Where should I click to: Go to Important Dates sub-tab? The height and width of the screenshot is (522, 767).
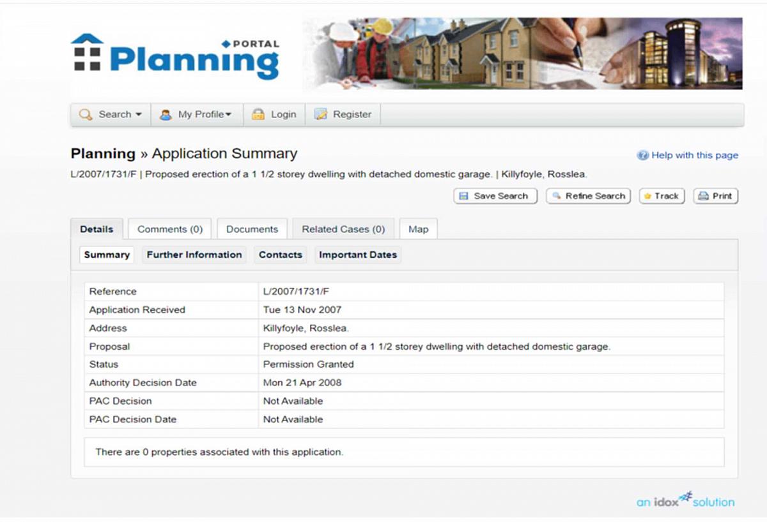point(358,255)
